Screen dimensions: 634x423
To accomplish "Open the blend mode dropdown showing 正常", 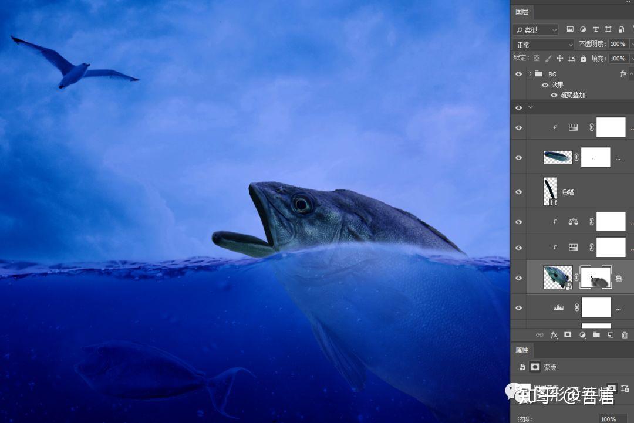I will [542, 43].
